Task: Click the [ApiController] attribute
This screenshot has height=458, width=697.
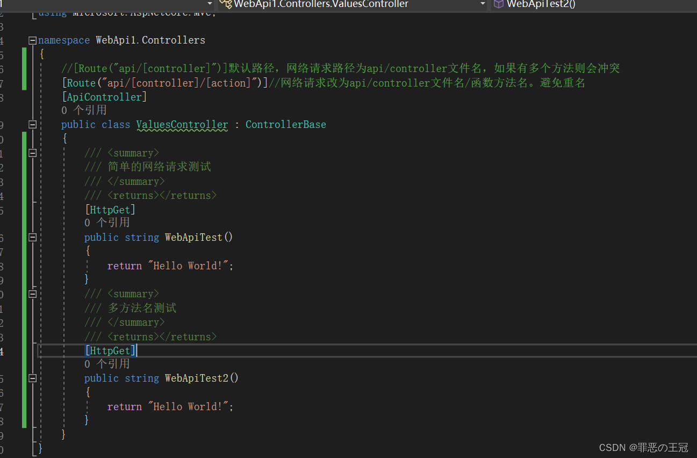Action: [x=104, y=97]
